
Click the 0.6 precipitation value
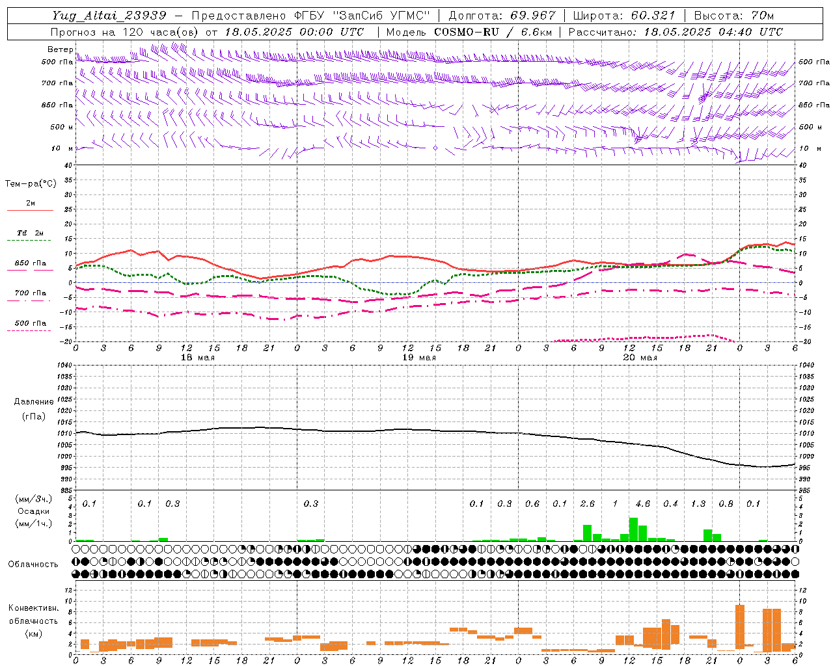(x=532, y=503)
